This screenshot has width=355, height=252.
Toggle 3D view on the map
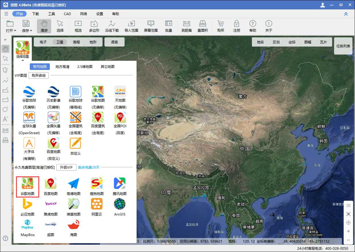(348, 205)
